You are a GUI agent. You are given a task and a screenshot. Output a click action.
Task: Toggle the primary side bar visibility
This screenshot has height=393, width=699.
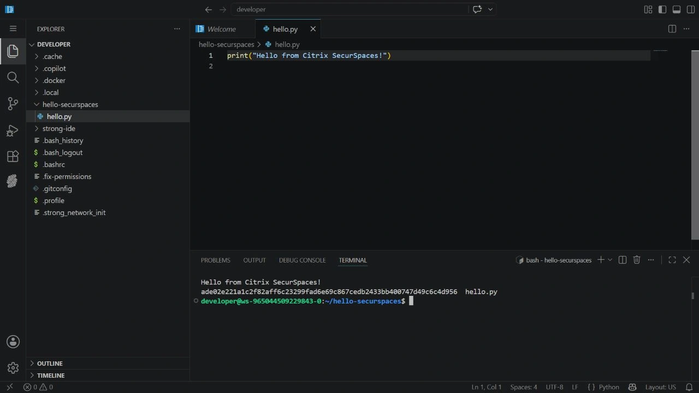(x=662, y=9)
